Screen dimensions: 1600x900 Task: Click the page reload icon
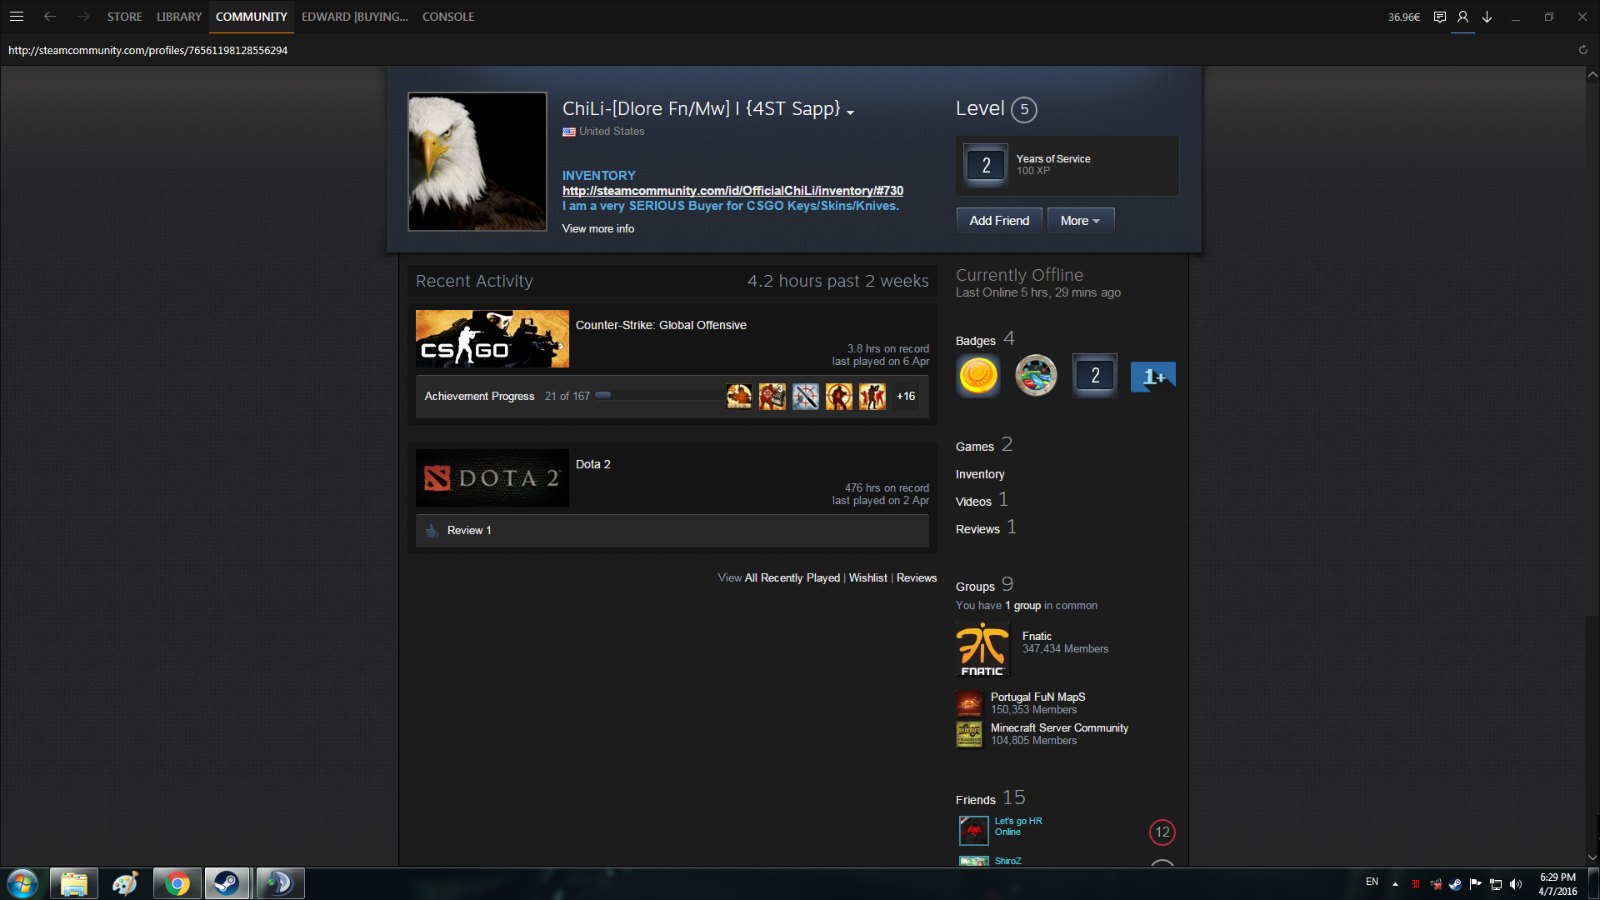point(1582,50)
